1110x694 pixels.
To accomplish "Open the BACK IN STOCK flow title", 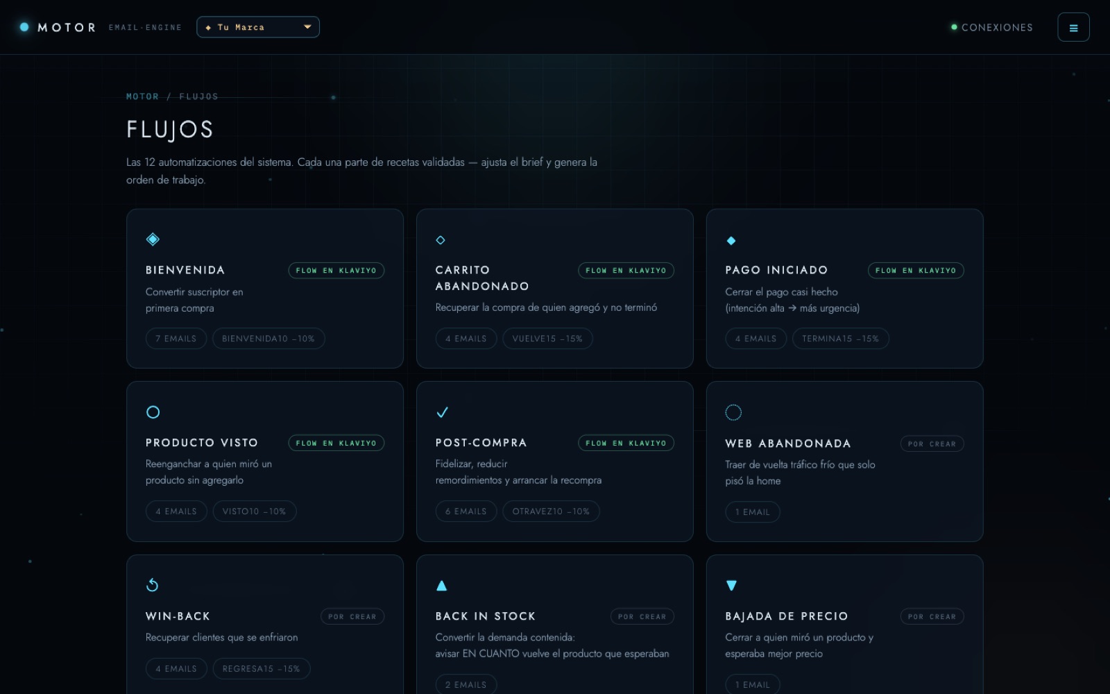I will point(486,616).
